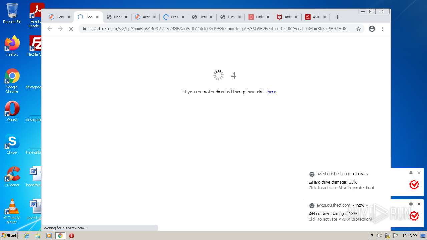
Task: Open the Skype desktop shortcut
Action: pos(12,144)
